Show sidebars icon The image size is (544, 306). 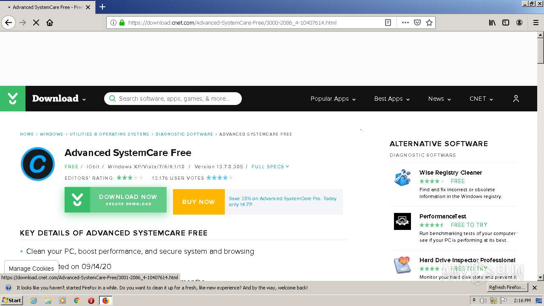(x=506, y=23)
